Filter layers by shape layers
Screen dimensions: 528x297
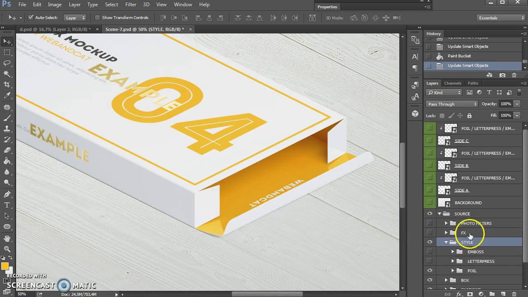[499, 92]
